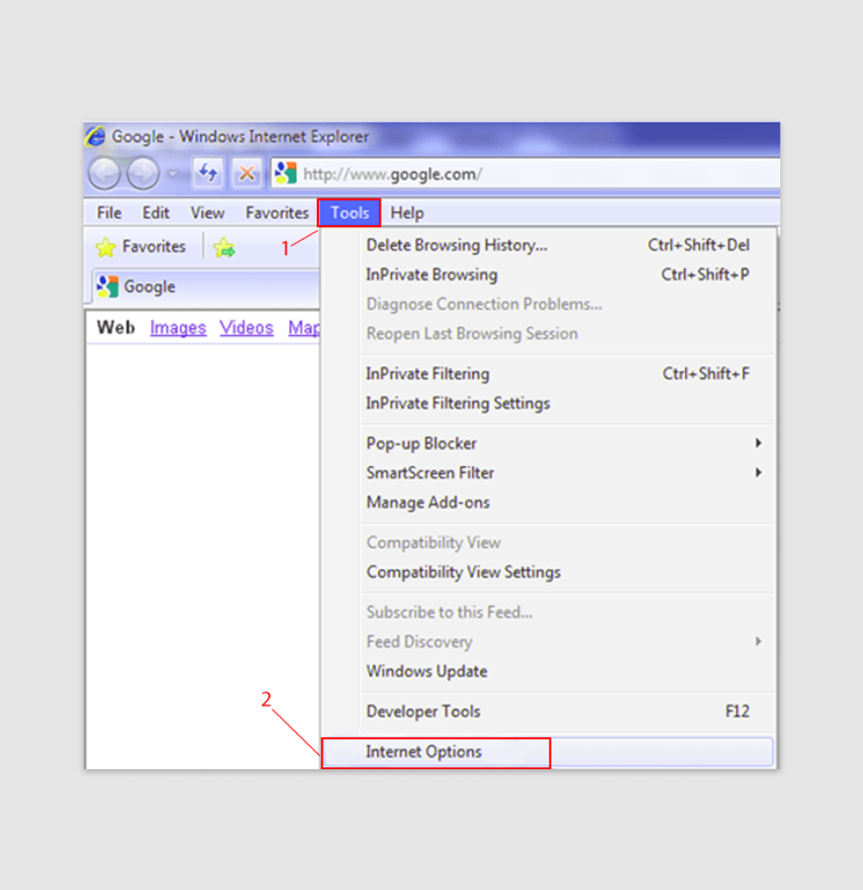Screen dimensions: 863x890
Task: Toggle InPrivate Filtering
Action: pos(548,374)
